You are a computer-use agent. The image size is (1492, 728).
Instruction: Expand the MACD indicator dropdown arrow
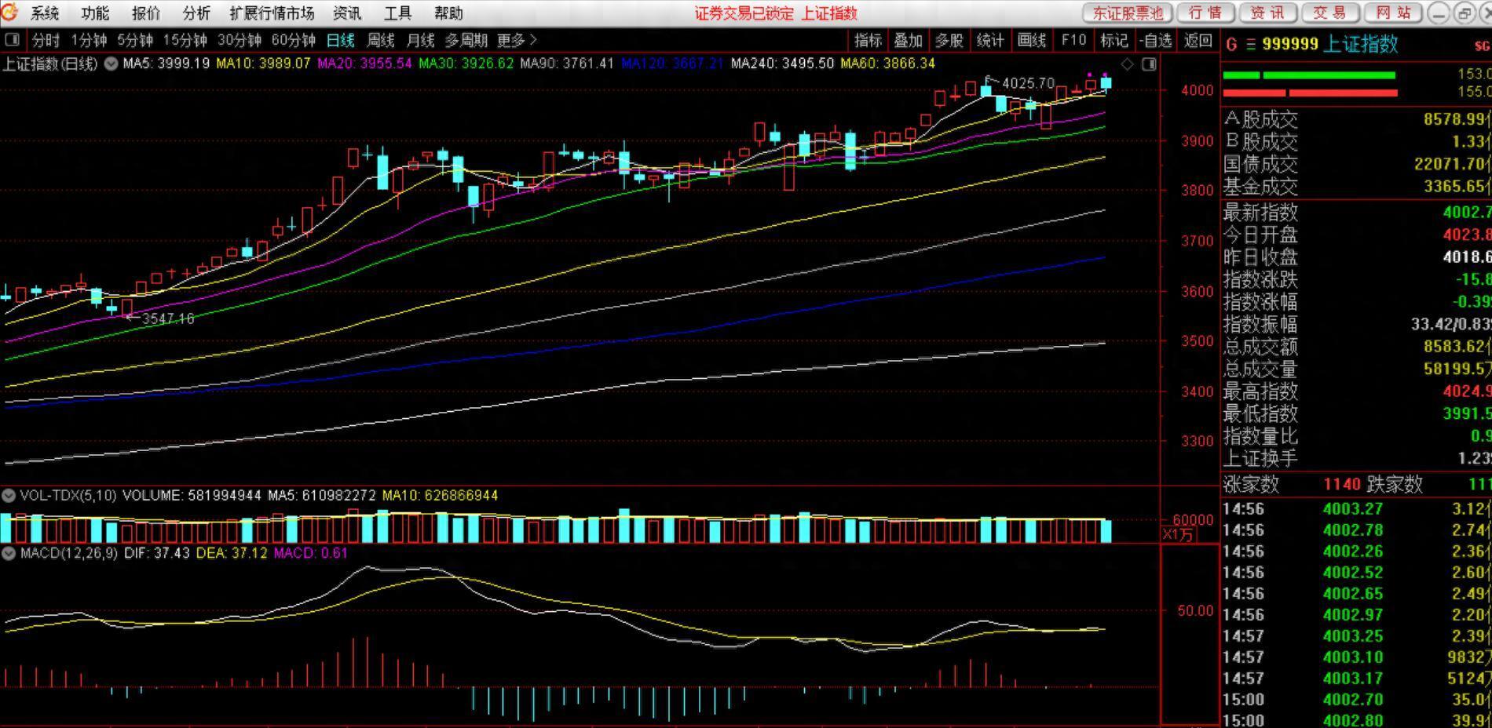pyautogui.click(x=9, y=553)
